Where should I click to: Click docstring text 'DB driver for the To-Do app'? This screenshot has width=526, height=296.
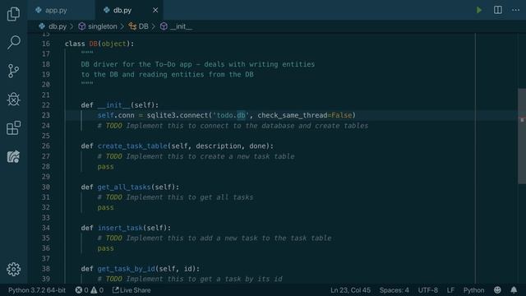coord(136,64)
